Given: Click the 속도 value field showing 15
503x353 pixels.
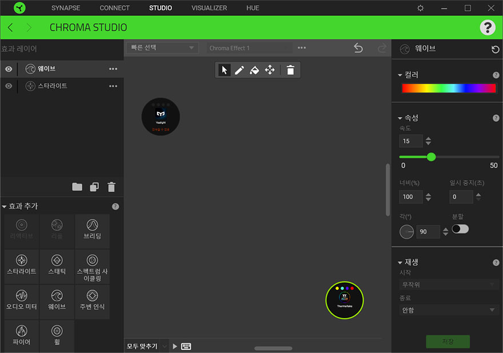Looking at the screenshot, I should (x=410, y=141).
